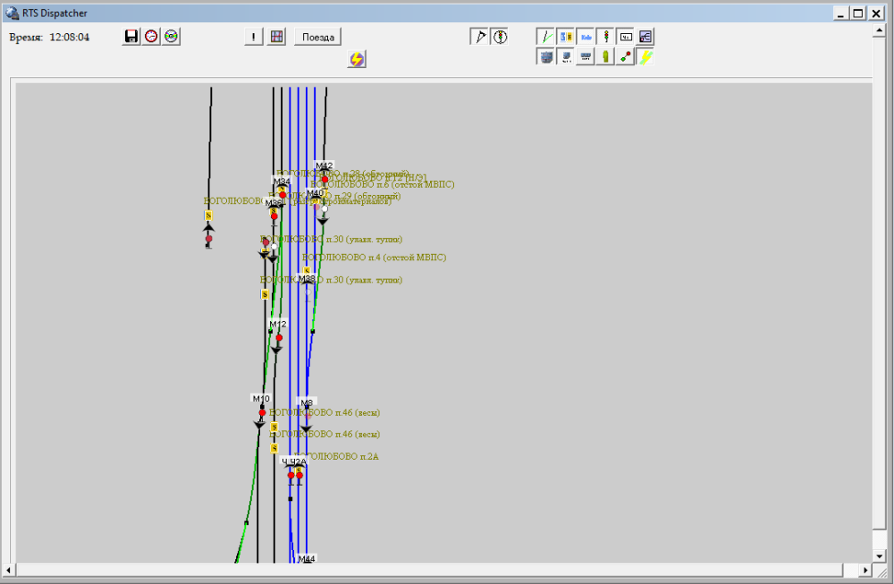894x584 pixels.
Task: Click the olive green figure icon
Action: (x=605, y=56)
